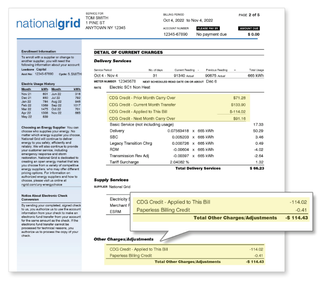The width and height of the screenshot is (329, 282).
Task: Click the $133.90 current month transfer amount
Action: [238, 105]
